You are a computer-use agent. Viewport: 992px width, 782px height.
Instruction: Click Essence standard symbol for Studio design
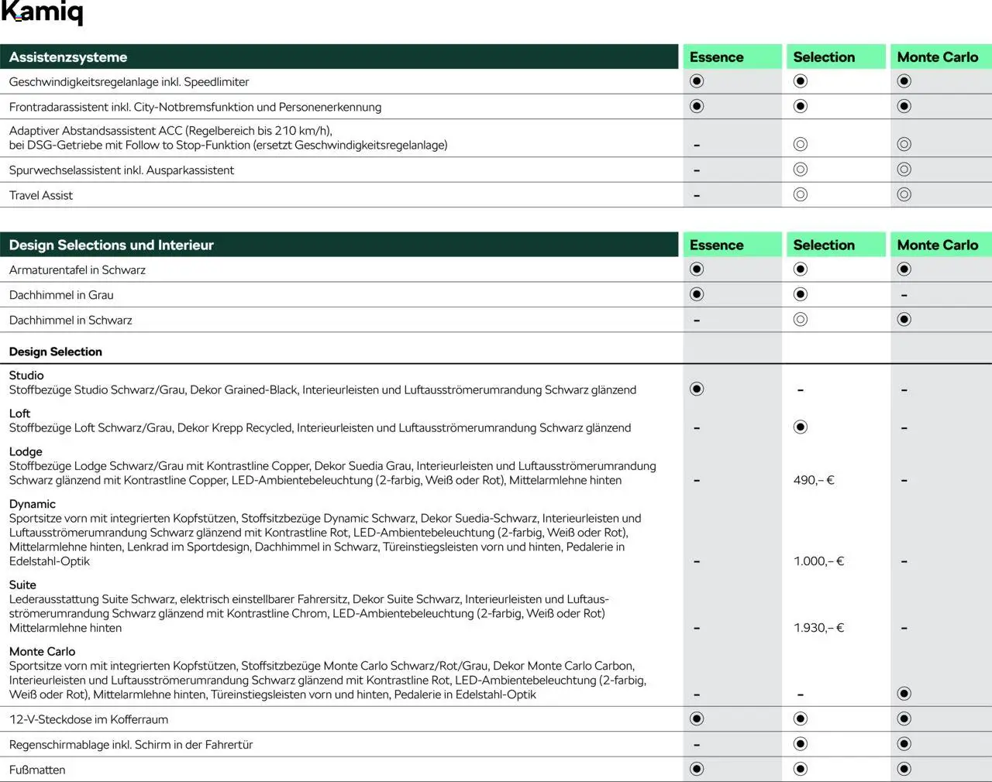click(697, 389)
